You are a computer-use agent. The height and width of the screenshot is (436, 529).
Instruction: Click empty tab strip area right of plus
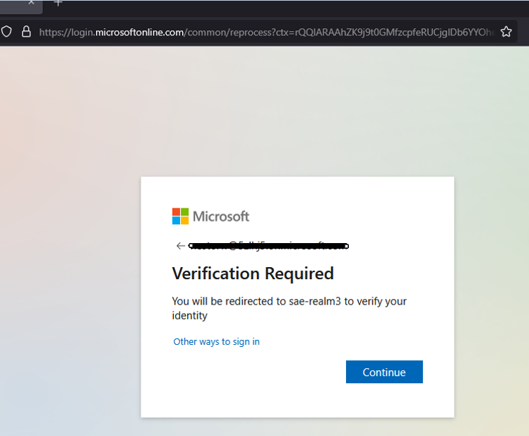[283, 6]
